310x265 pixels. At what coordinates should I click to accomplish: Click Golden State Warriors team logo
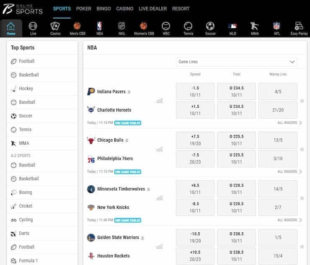coord(91,237)
